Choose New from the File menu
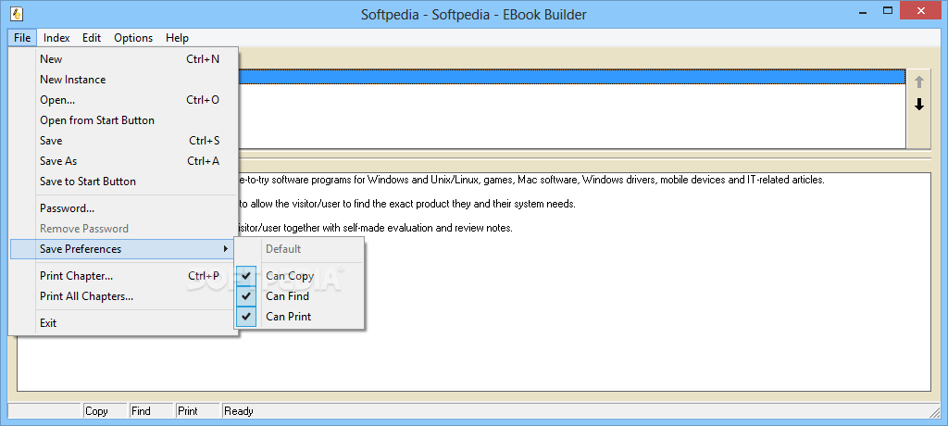Screen dimensions: 948x426 tap(123, 58)
